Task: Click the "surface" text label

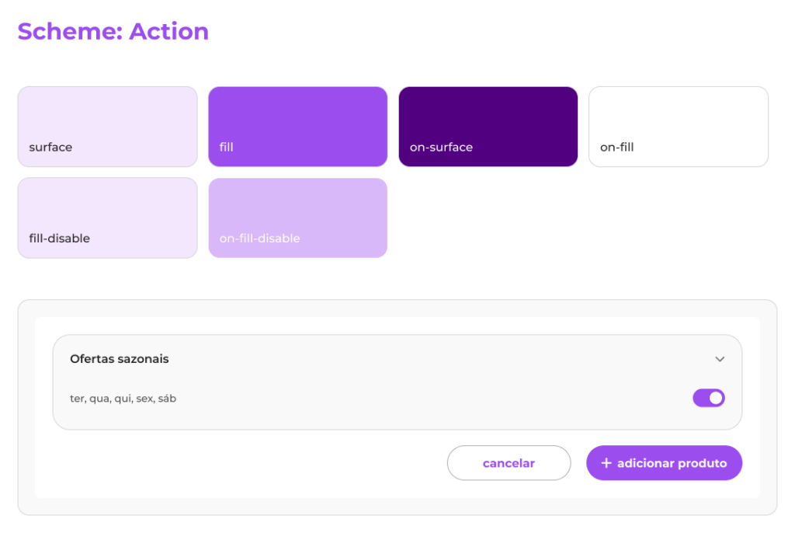Action: [50, 147]
